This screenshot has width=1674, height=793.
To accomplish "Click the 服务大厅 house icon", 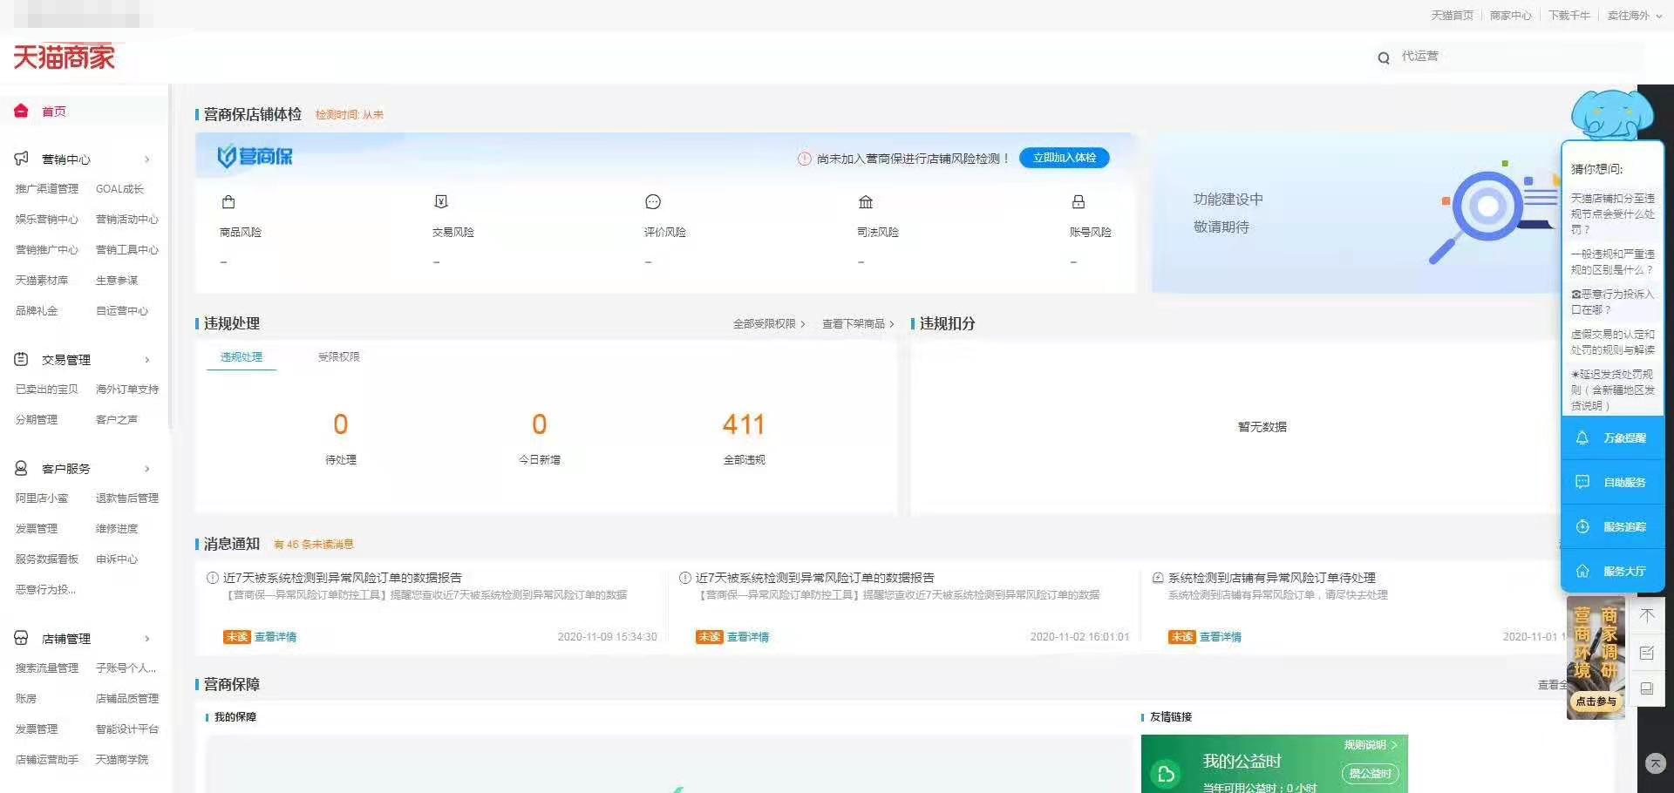I will 1582,571.
